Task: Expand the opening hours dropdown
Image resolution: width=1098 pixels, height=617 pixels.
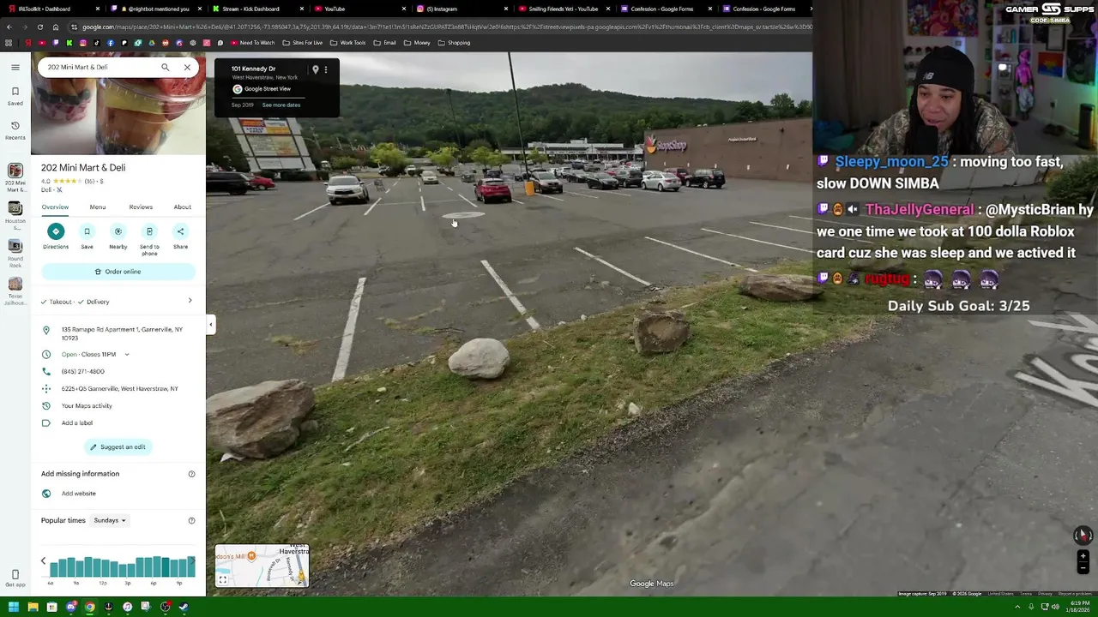Action: 127,354
